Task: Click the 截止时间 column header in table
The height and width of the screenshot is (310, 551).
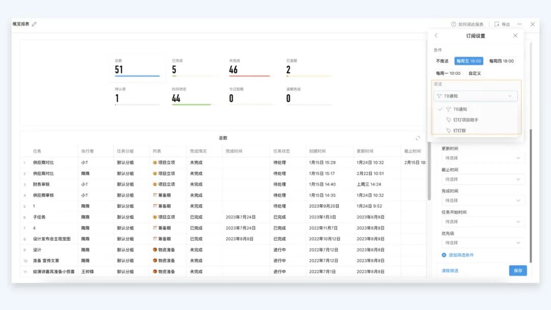Action: (x=413, y=151)
